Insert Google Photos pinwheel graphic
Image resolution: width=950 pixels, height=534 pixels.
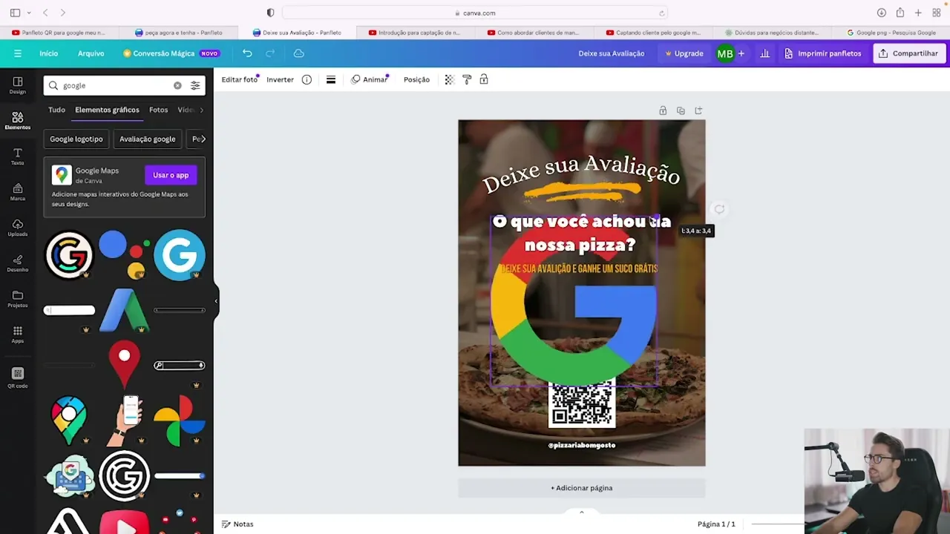(x=179, y=421)
